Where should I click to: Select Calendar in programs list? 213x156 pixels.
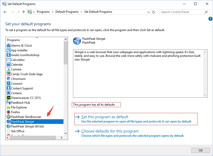point(17,65)
